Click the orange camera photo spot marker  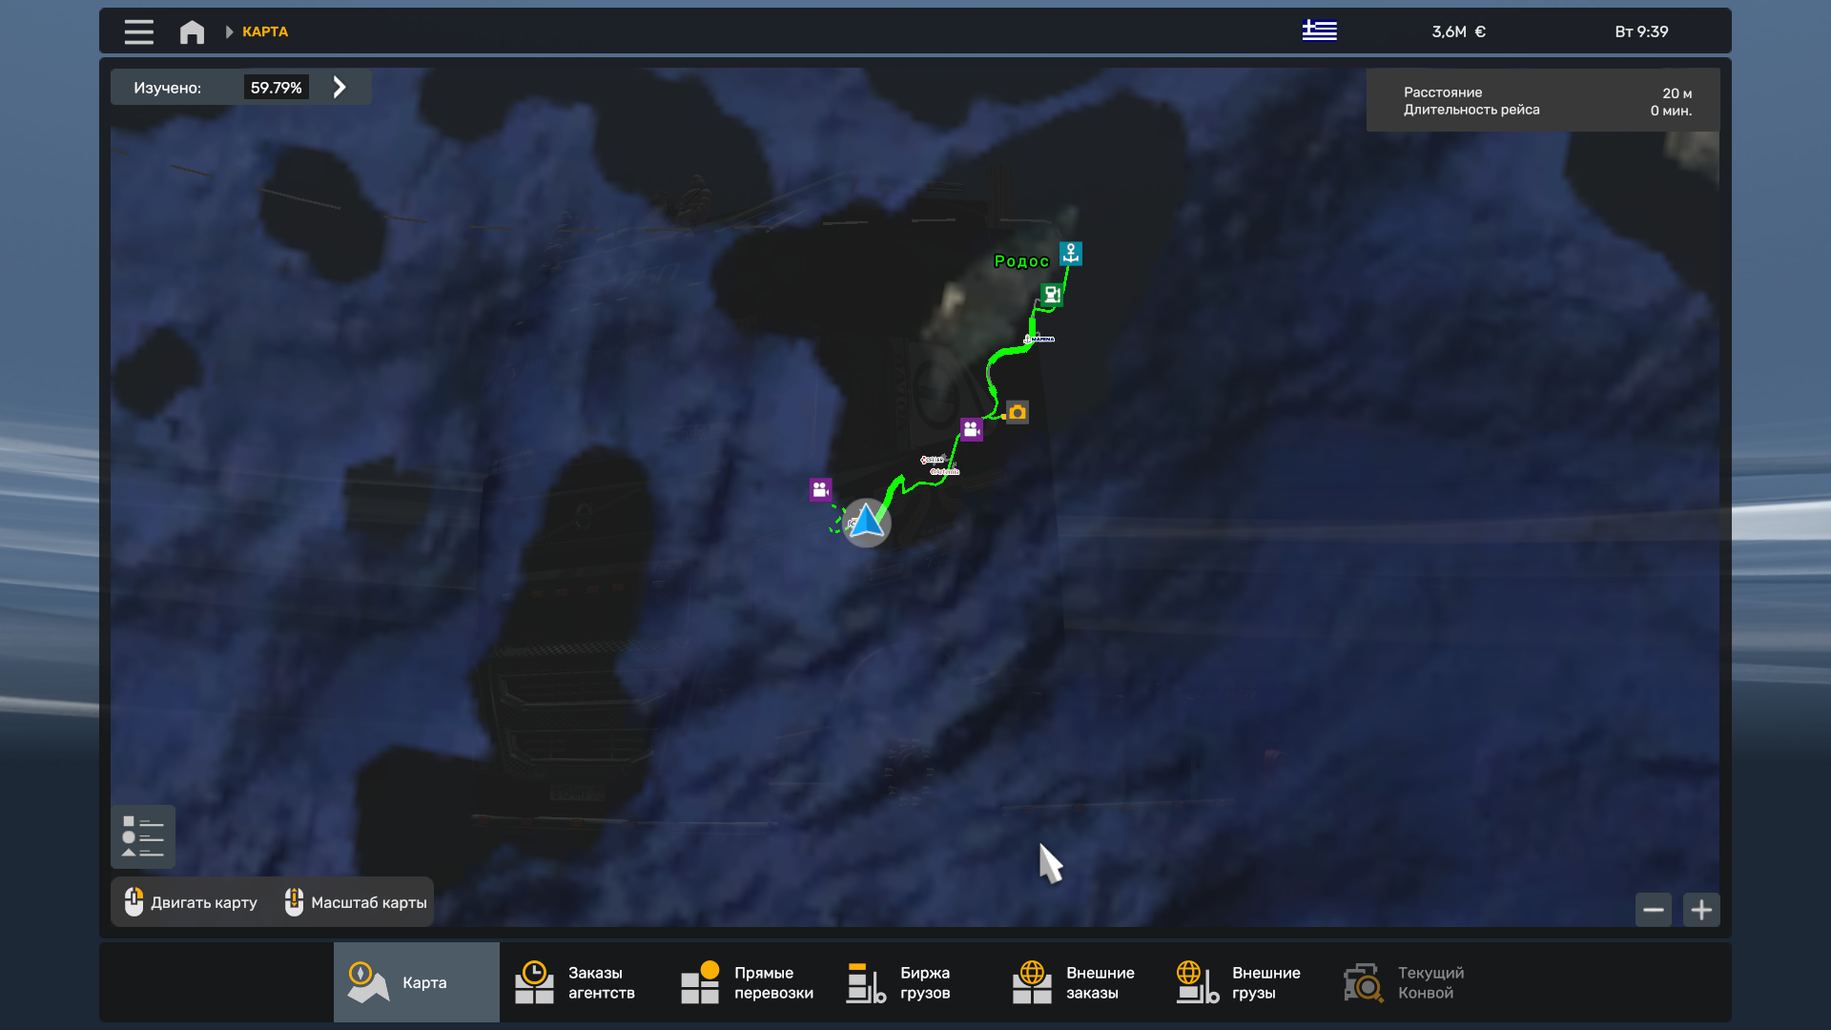pyautogui.click(x=1018, y=412)
